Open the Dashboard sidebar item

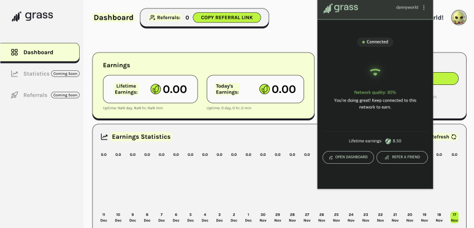tap(40, 53)
